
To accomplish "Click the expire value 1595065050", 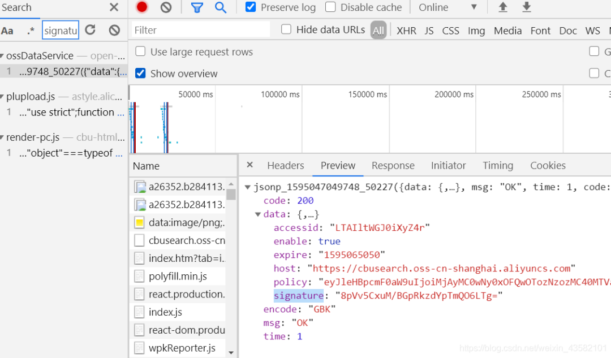I will pyautogui.click(x=352, y=255).
